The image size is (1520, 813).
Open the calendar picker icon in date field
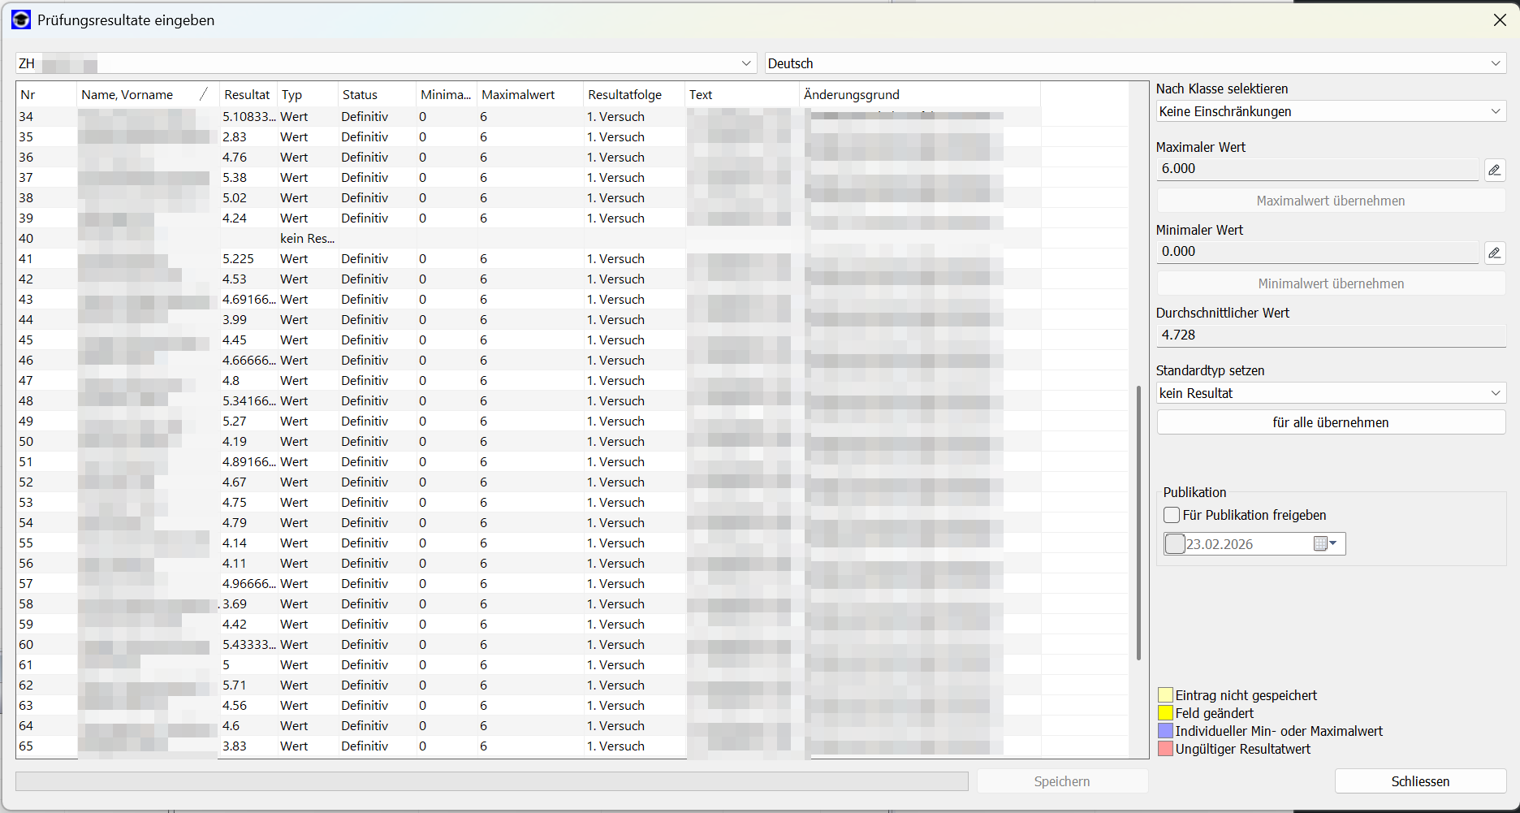[x=1325, y=544]
